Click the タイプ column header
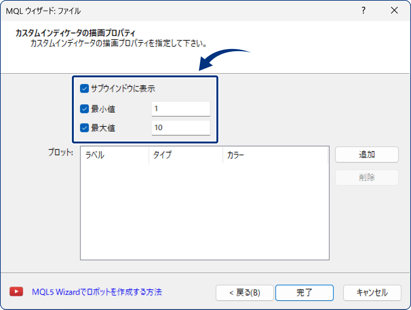Screen dimensions: 411x310 pos(186,155)
